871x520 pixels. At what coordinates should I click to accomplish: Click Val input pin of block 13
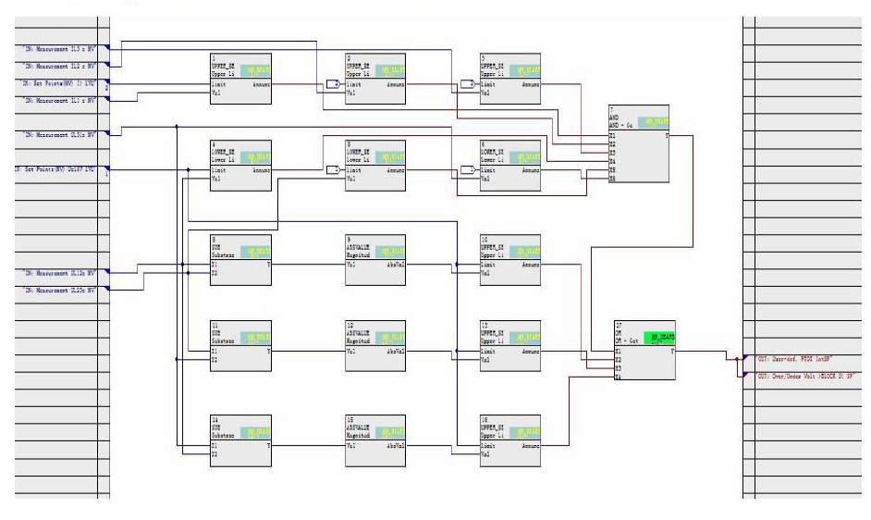[x=485, y=360]
